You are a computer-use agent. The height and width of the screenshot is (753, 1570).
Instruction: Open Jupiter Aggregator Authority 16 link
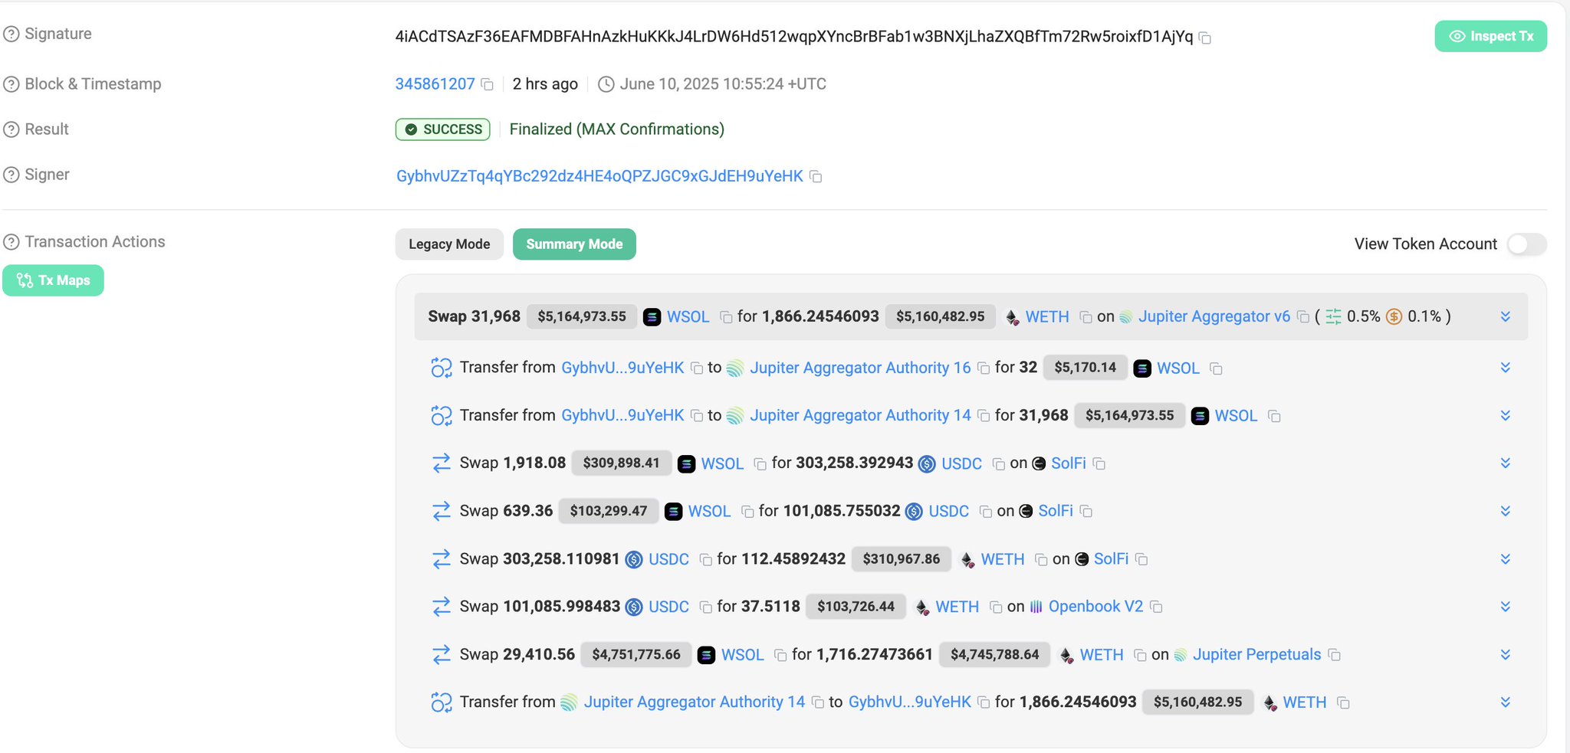coord(860,368)
